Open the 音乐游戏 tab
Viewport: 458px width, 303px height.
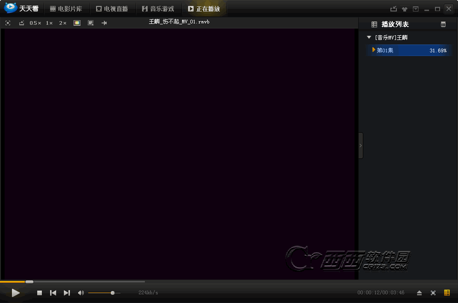[x=158, y=9]
